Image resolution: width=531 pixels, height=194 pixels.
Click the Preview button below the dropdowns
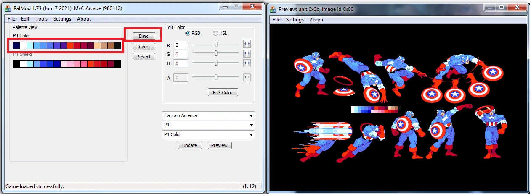point(219,145)
